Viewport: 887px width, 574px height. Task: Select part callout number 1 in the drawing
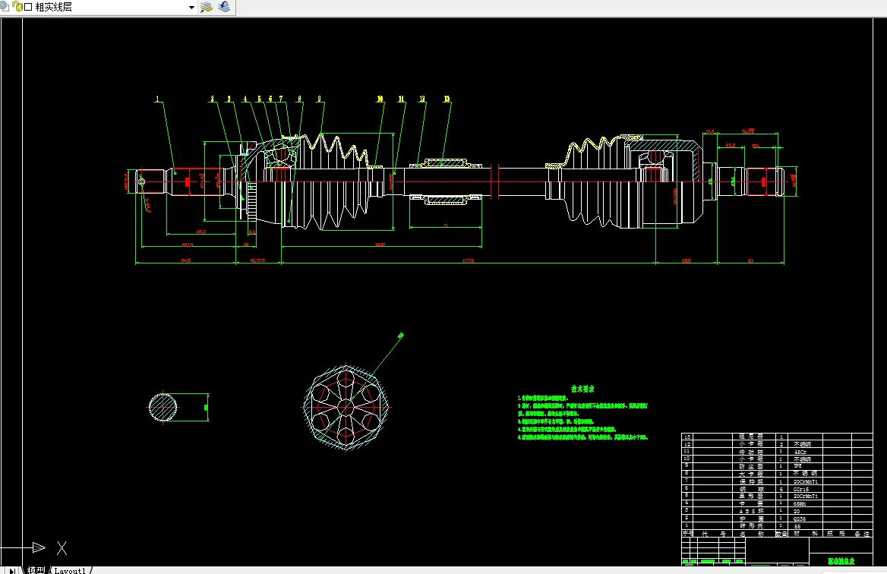tap(158, 99)
